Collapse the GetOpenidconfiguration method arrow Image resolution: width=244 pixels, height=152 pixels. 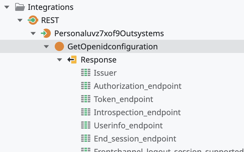point(46,46)
